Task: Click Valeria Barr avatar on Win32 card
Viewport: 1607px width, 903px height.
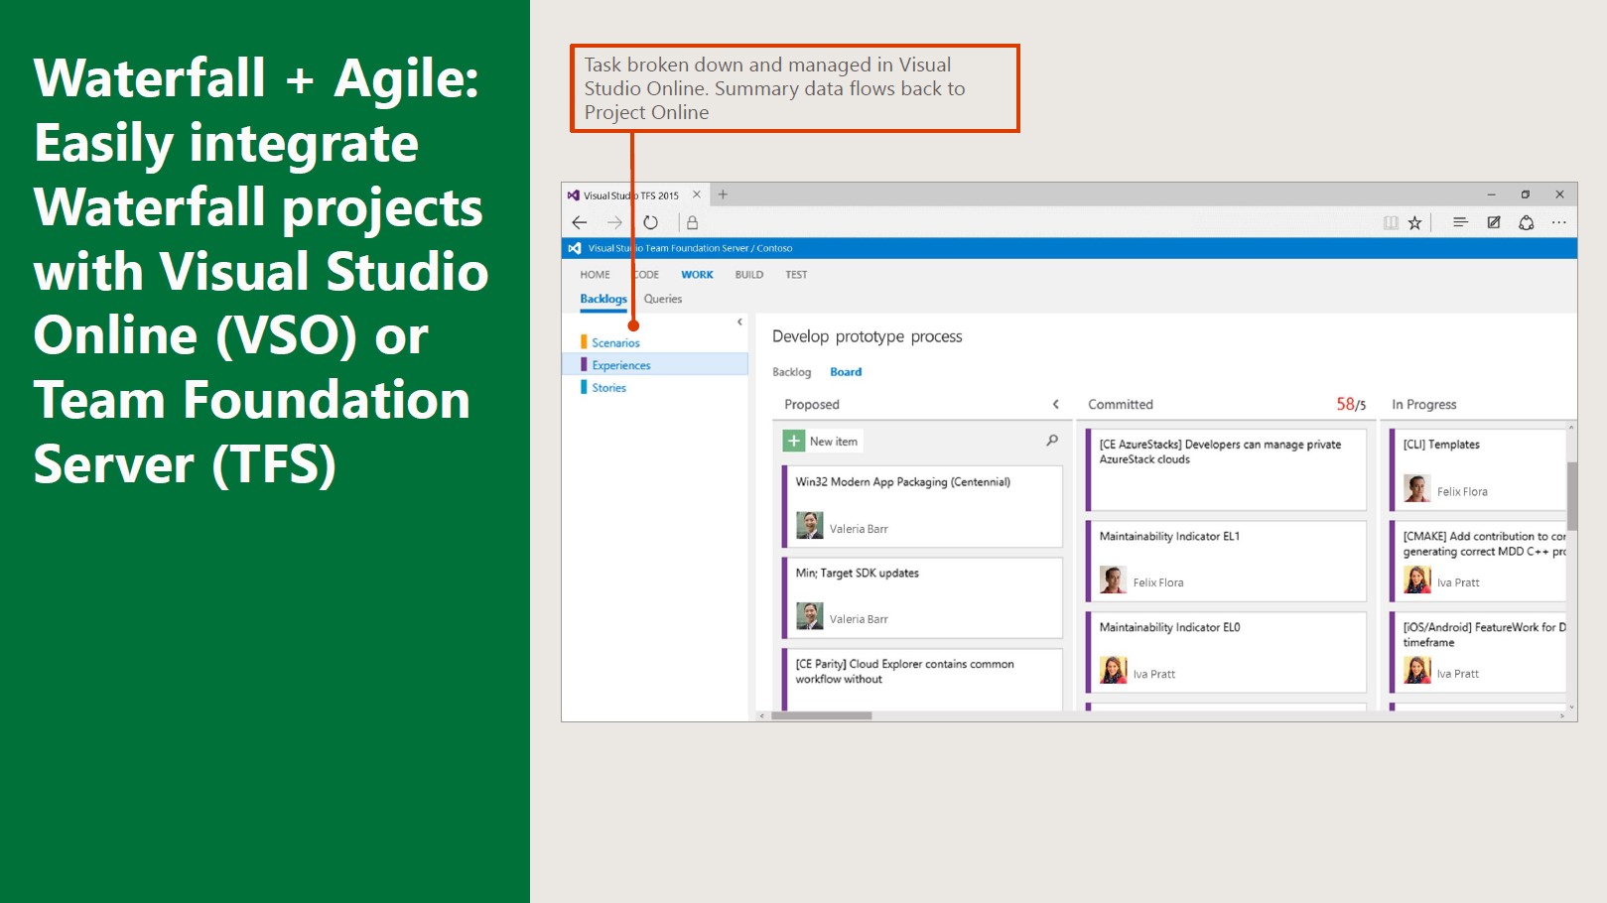Action: pos(810,525)
